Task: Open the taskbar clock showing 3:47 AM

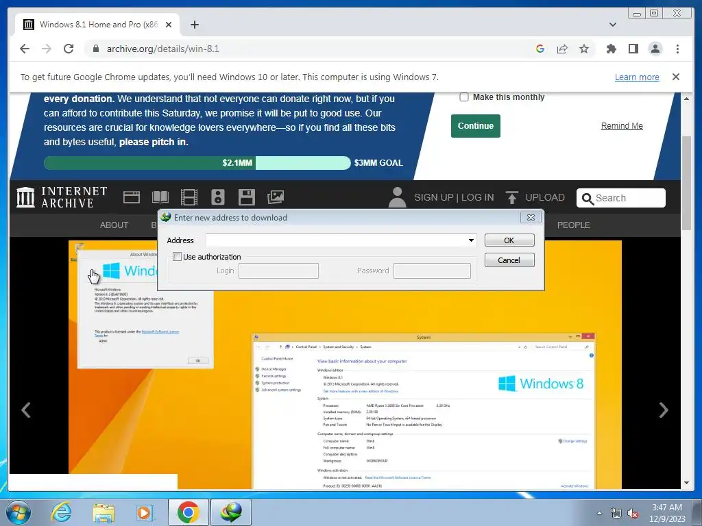Action: coord(667,513)
